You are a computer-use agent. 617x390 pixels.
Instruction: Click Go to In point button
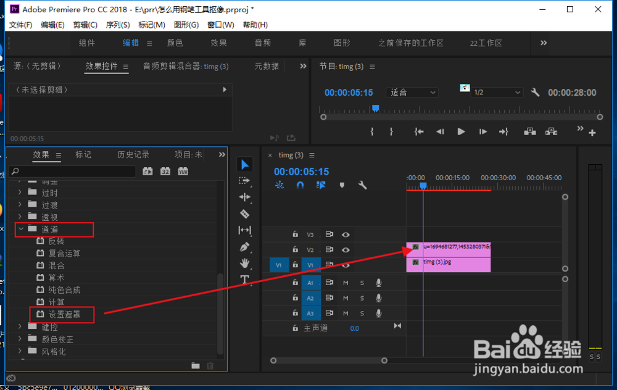[419, 132]
